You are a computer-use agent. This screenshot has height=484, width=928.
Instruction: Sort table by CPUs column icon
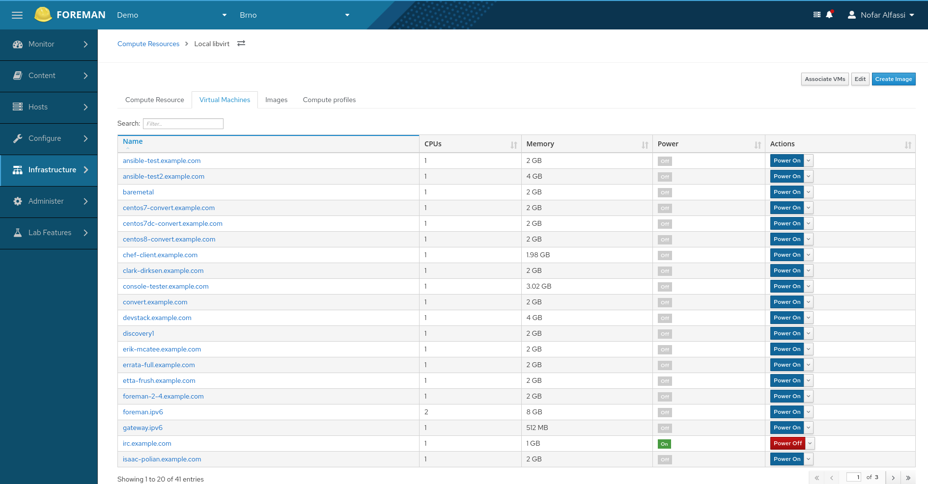(514, 145)
